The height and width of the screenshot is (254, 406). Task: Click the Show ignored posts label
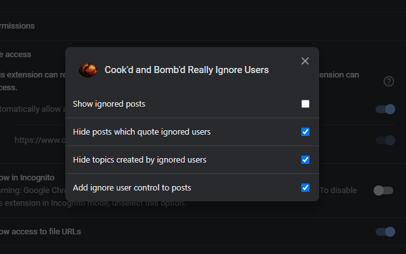coord(109,104)
